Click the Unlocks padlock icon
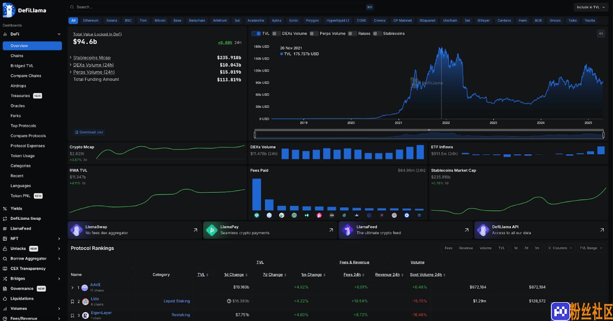This screenshot has width=613, height=321. [x=5, y=249]
